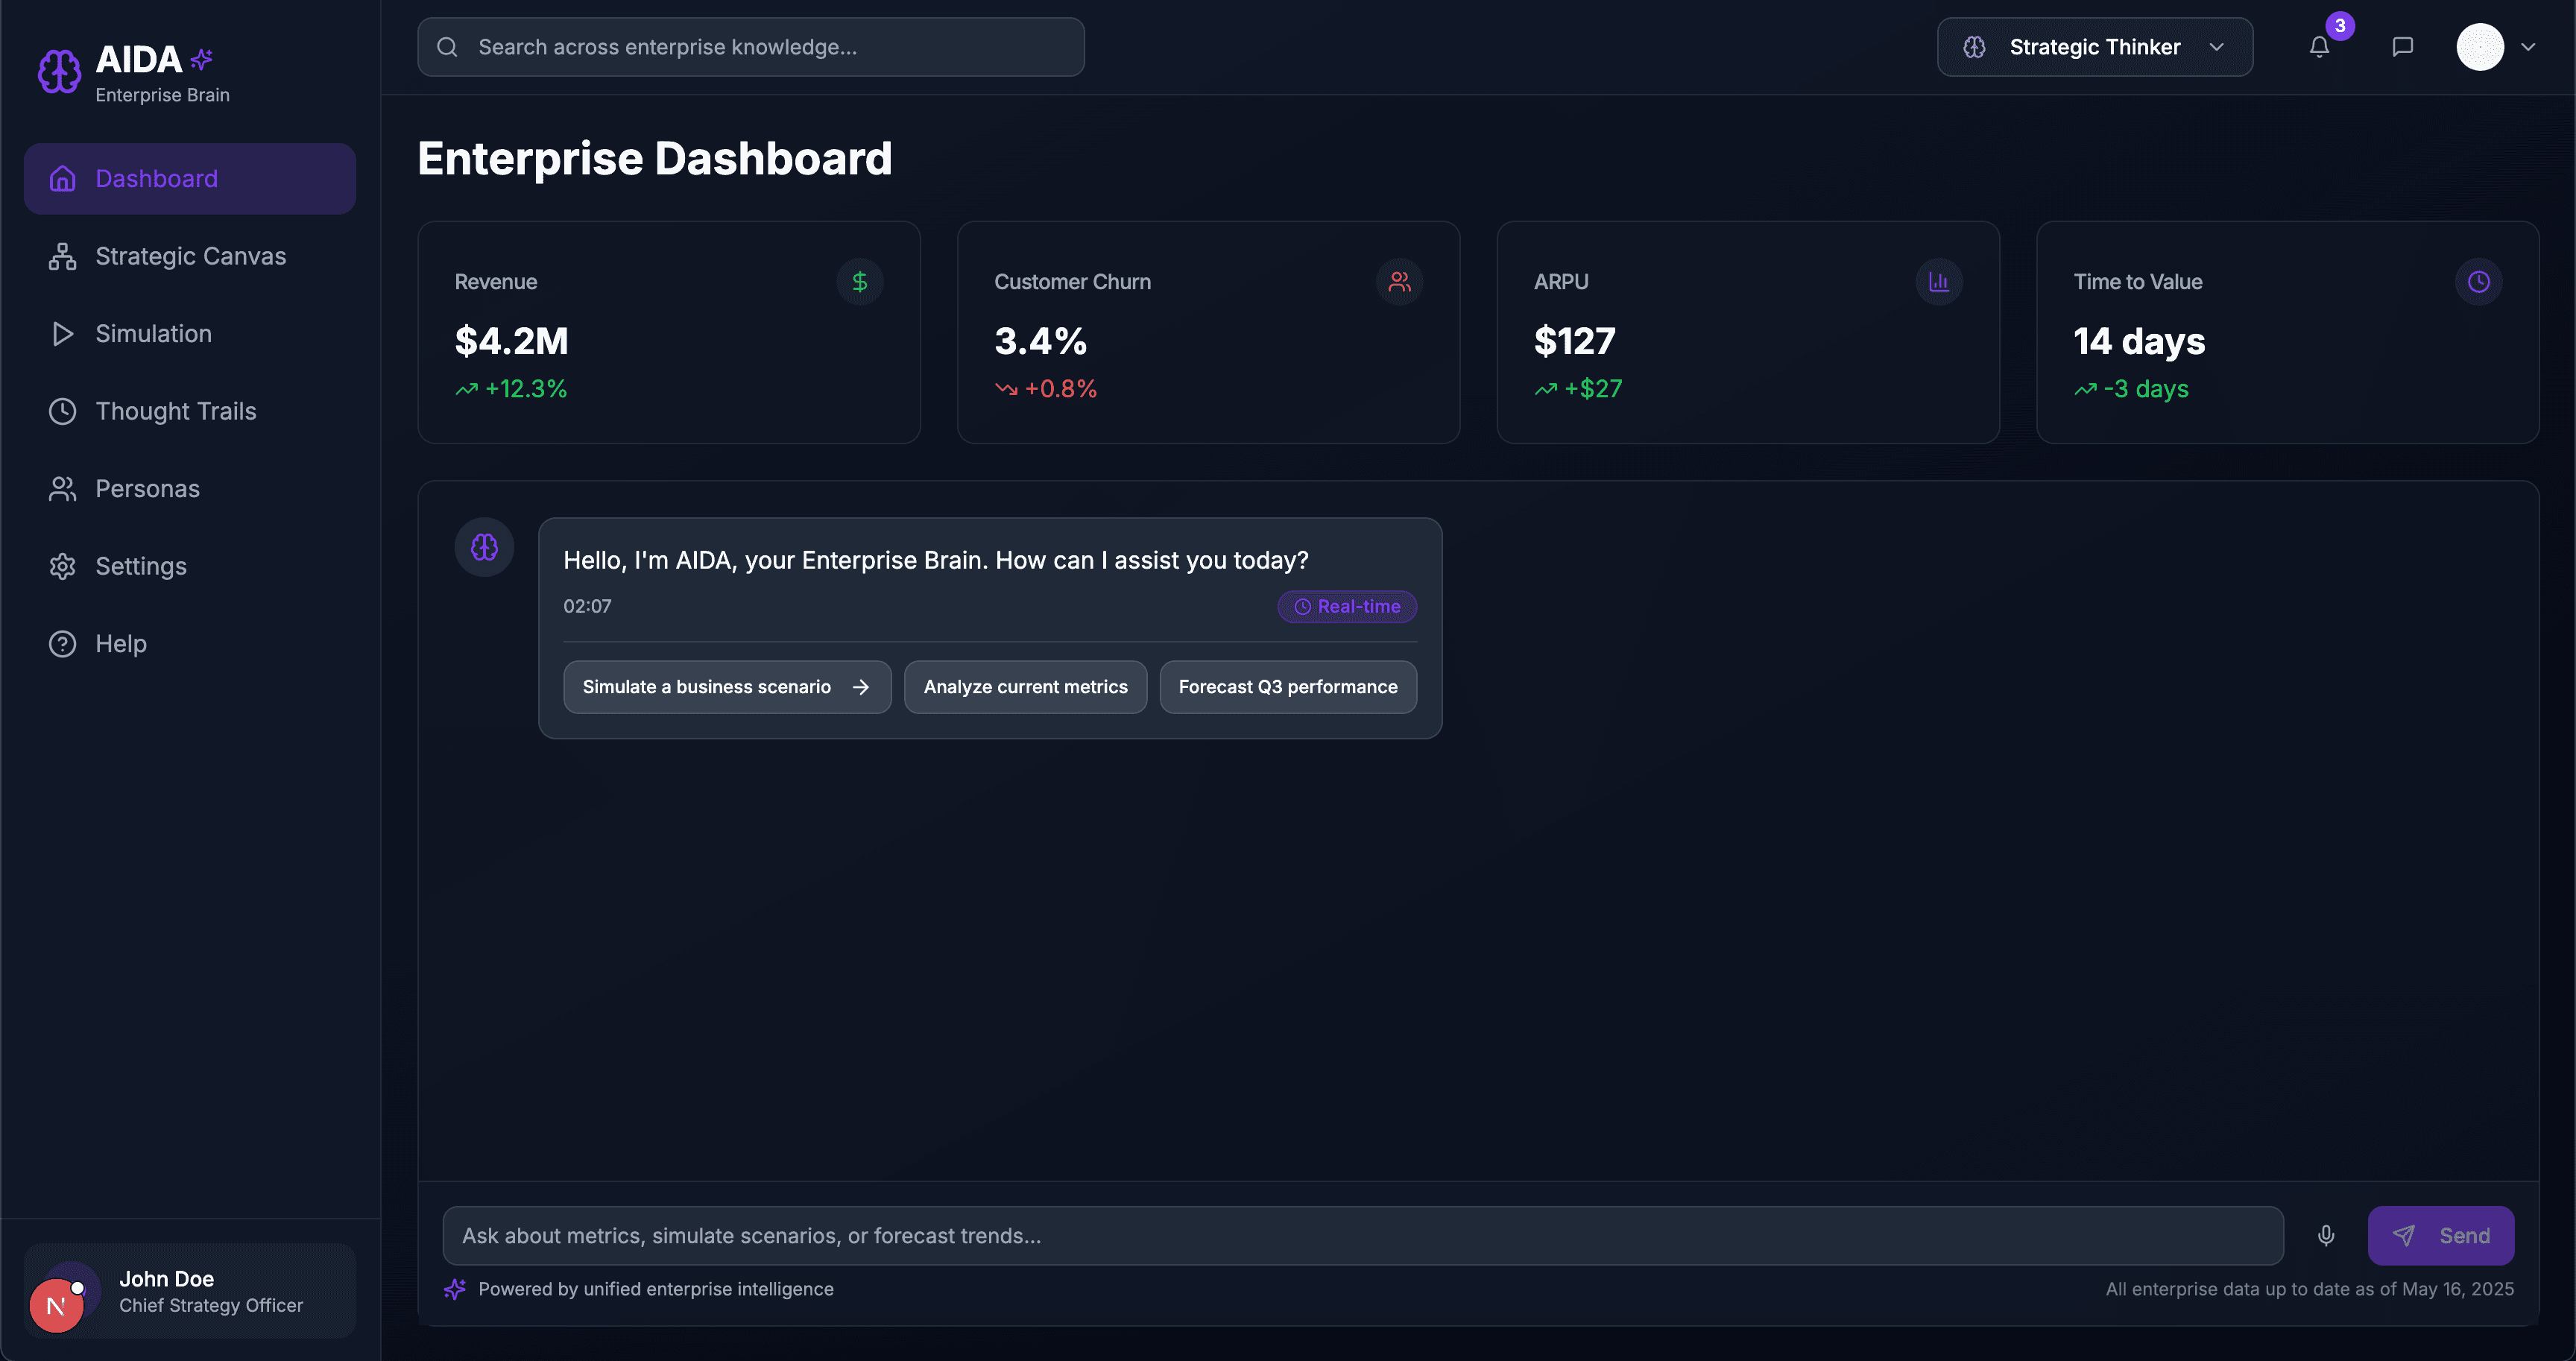2576x1361 pixels.
Task: Click the Time to Value clock icon
Action: pyautogui.click(x=2478, y=282)
